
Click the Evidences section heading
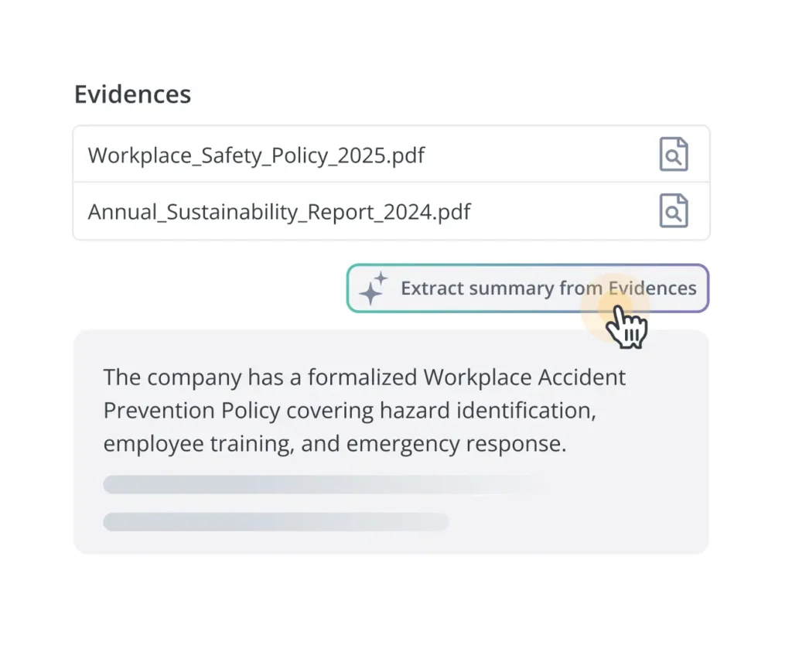tap(132, 94)
